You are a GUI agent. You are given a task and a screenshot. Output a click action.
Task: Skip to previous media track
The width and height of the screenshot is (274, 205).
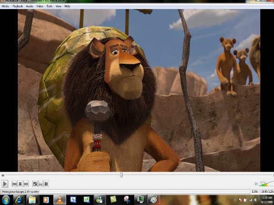tap(14, 184)
